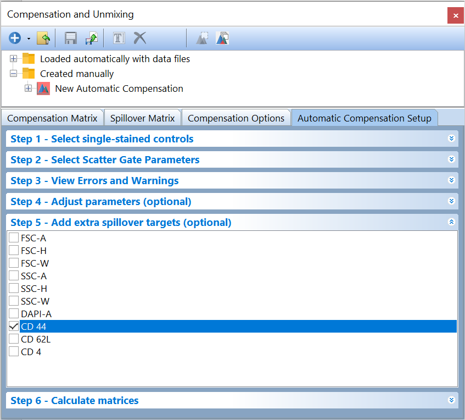This screenshot has width=465, height=420.
Task: Open the dropdown arrow beside the plus icon
Action: [x=29, y=38]
